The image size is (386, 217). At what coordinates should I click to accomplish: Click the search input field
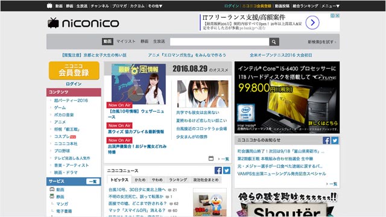pyautogui.click(x=220, y=42)
